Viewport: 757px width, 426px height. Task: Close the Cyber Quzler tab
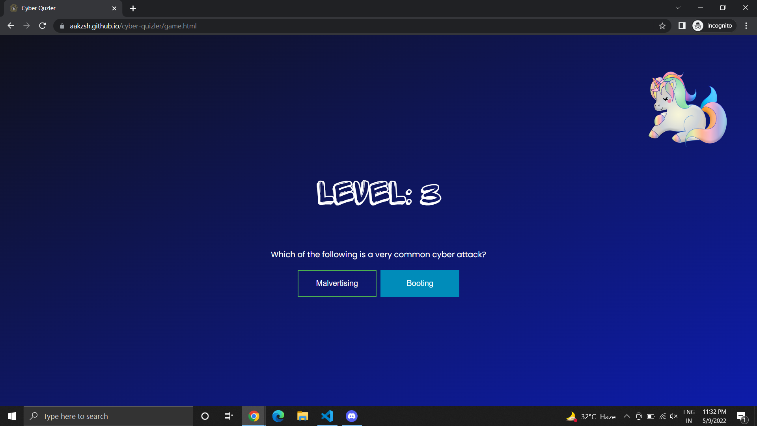[114, 8]
